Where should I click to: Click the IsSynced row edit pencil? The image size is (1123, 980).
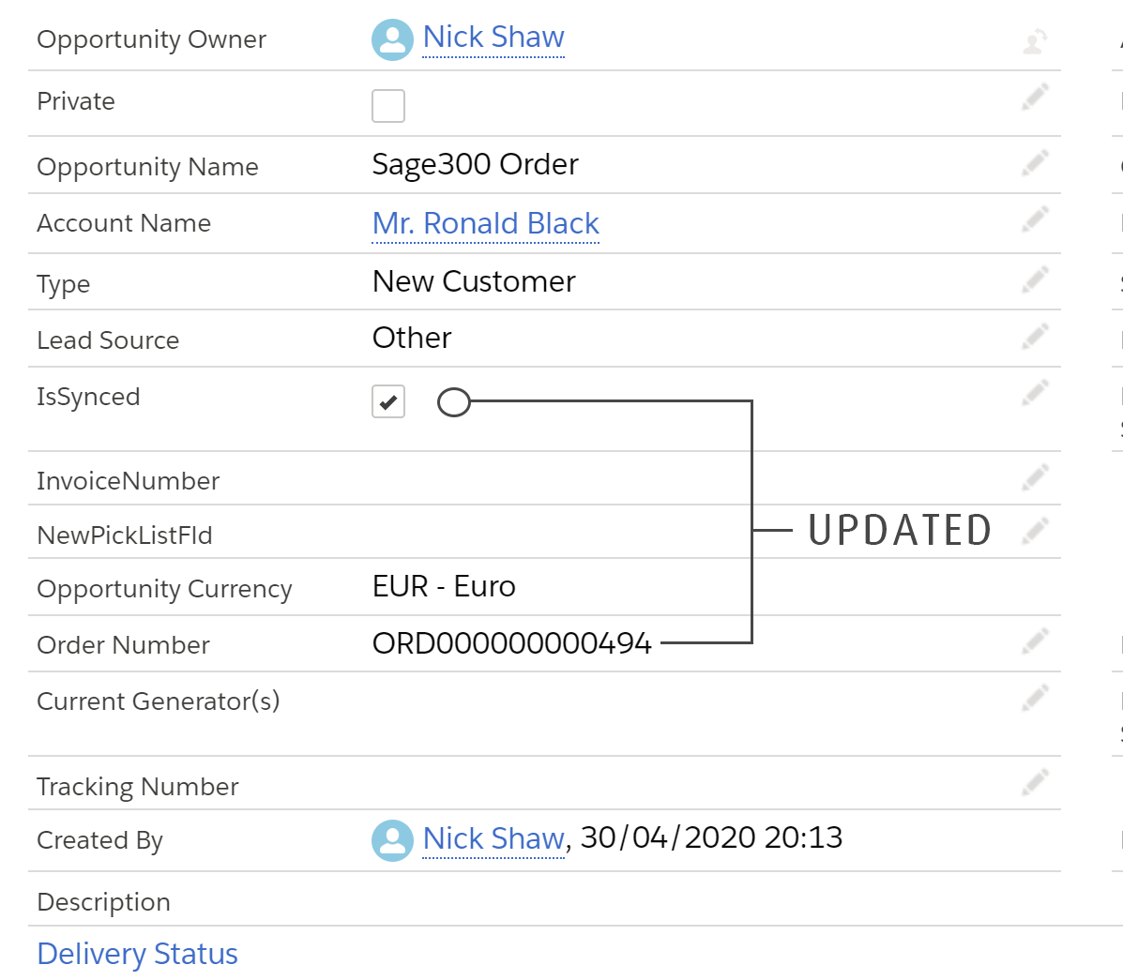pos(1035,393)
